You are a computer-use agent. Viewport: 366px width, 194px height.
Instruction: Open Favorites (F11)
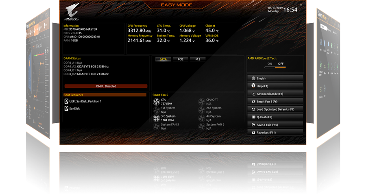(x=275, y=132)
